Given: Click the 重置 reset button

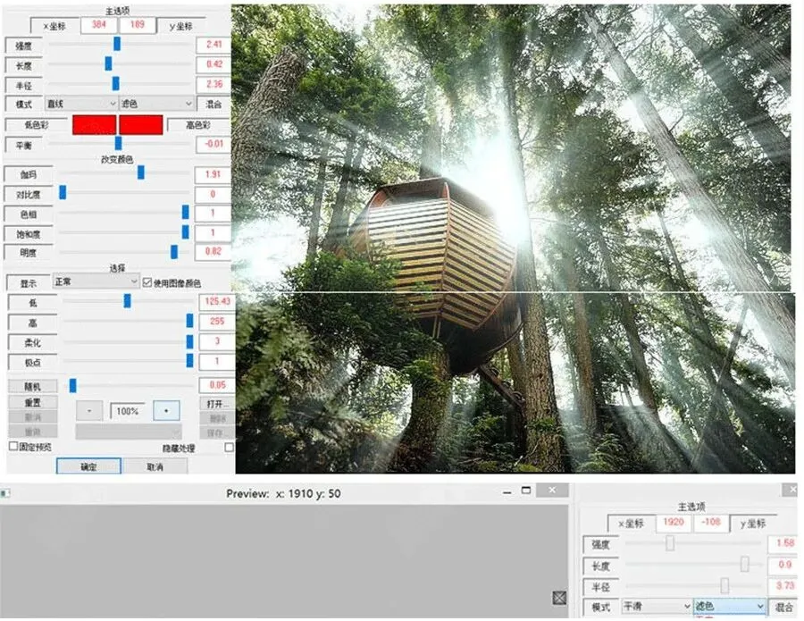Looking at the screenshot, I should pos(33,403).
